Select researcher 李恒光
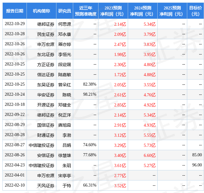The height and width of the screenshot is (193, 204). point(65,54)
